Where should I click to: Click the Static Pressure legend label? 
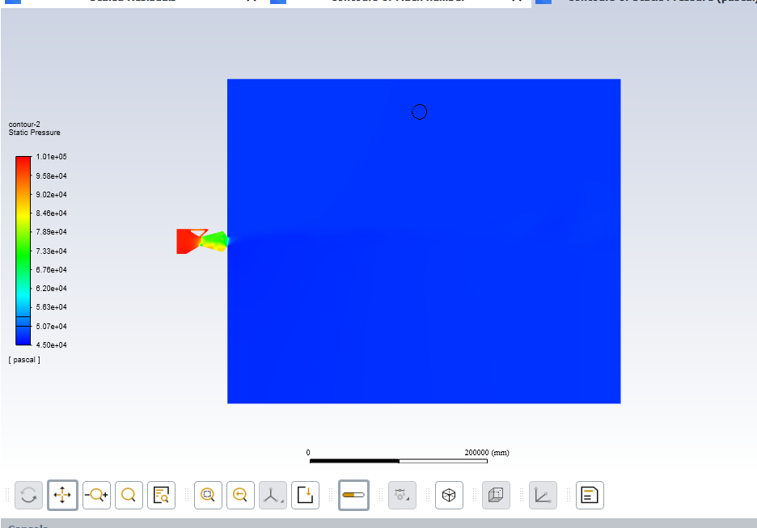(x=34, y=133)
